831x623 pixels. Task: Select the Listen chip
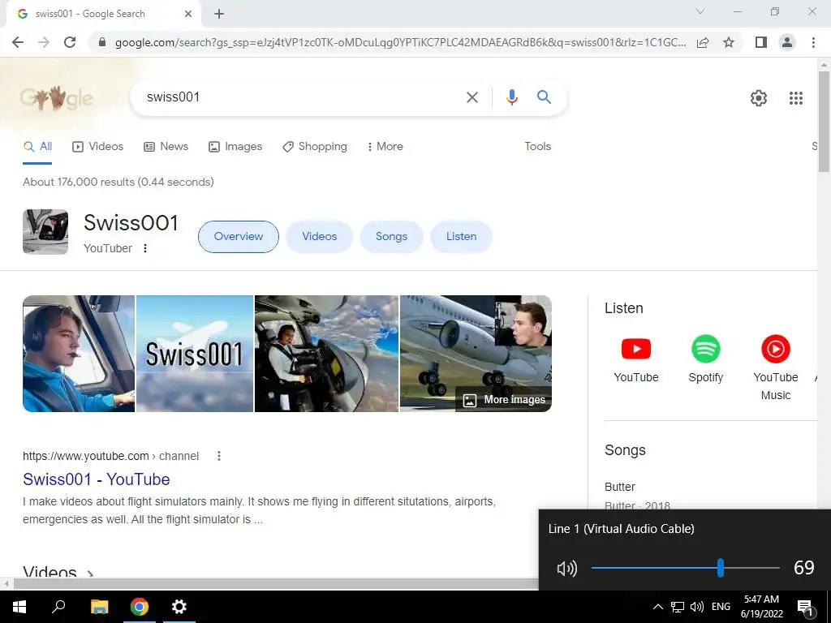461,237
